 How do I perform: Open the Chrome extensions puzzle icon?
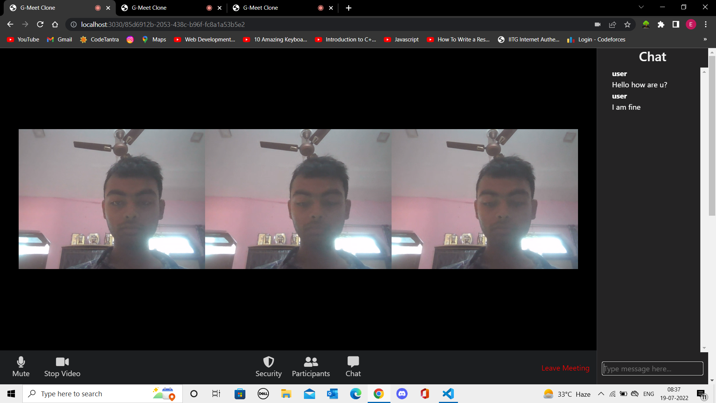point(661,25)
